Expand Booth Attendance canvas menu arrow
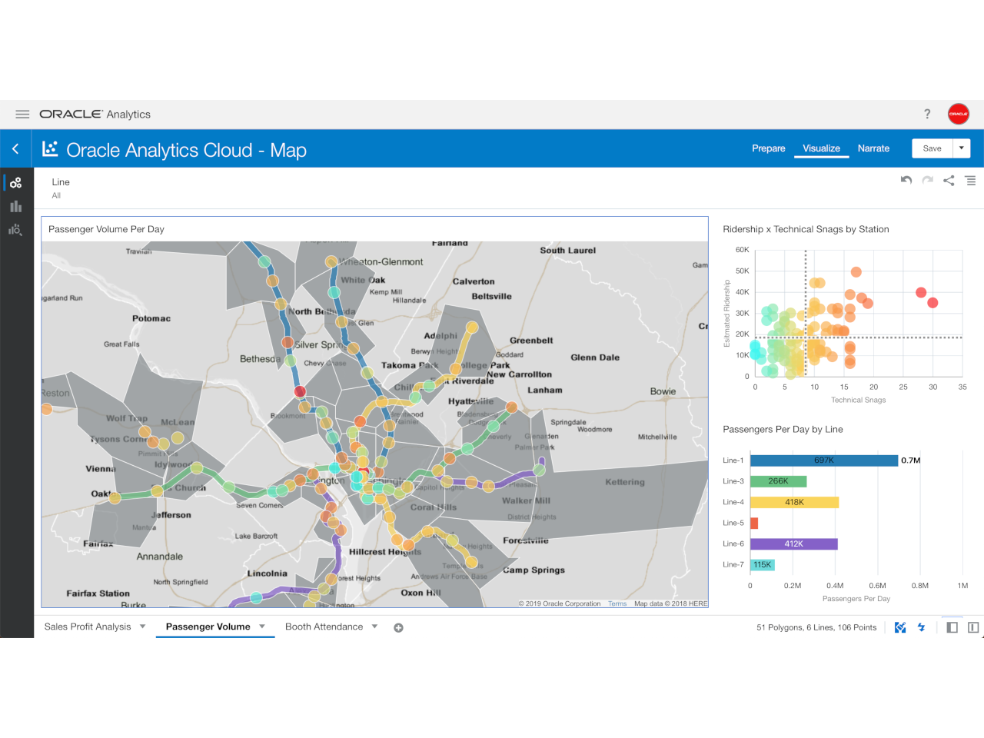This screenshot has height=738, width=984. 374,627
